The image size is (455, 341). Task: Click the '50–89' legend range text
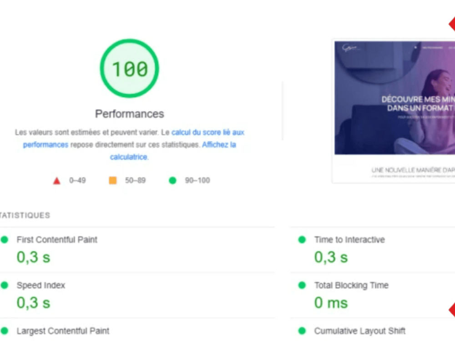[135, 181]
